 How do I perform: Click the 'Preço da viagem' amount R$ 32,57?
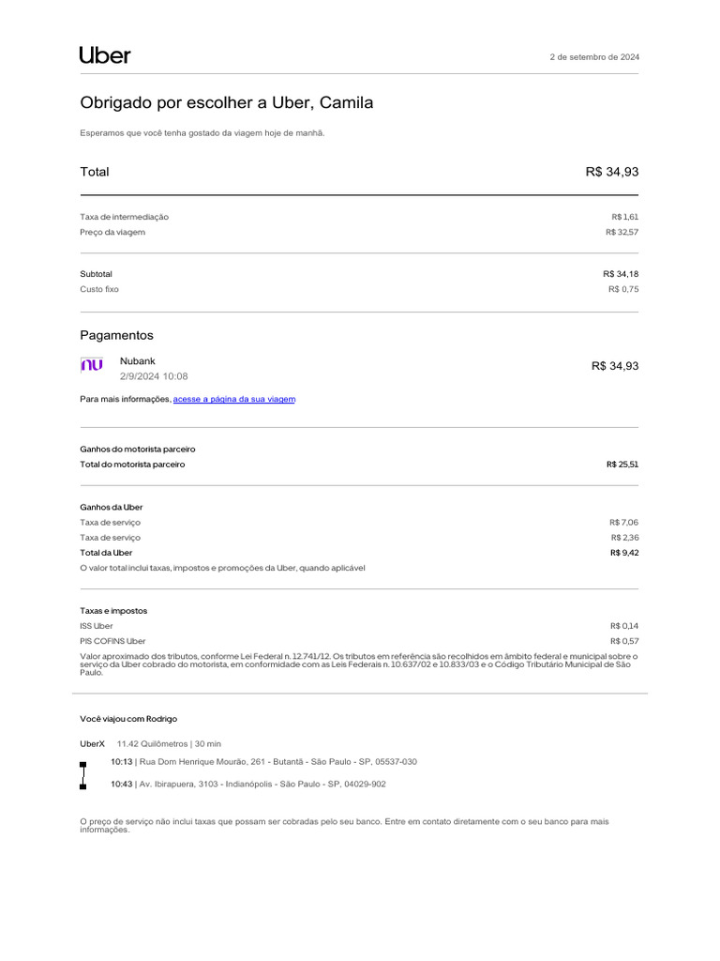coord(622,232)
